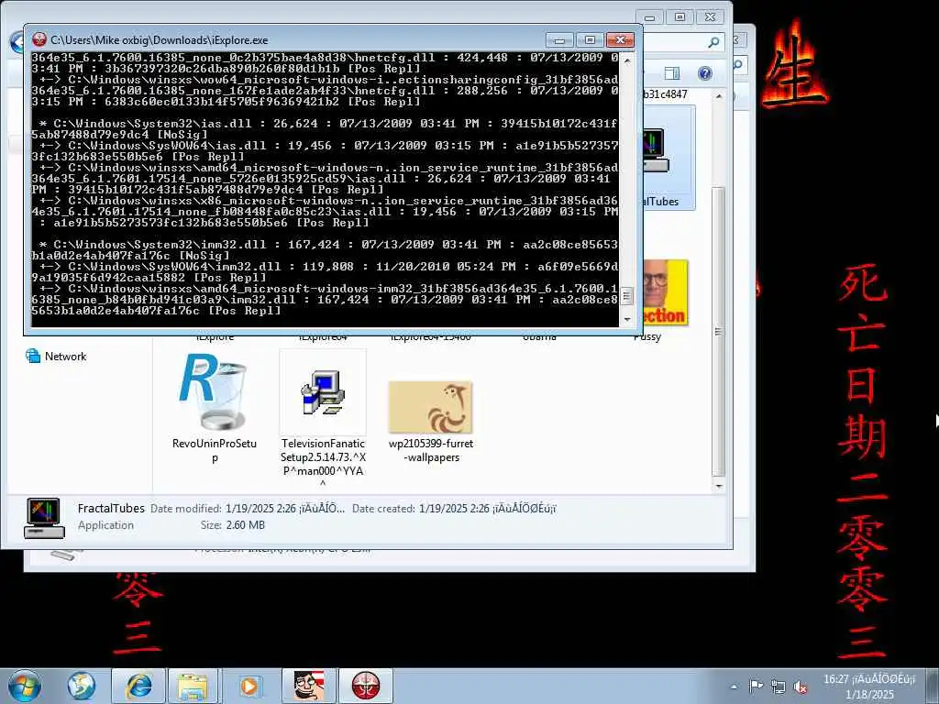Open Windows Media Player from taskbar
This screenshot has height=704, width=939.
click(x=249, y=686)
